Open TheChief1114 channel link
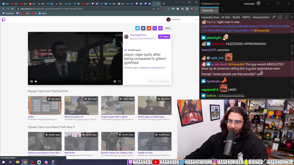This screenshot has width=294, height=165. [138, 35]
